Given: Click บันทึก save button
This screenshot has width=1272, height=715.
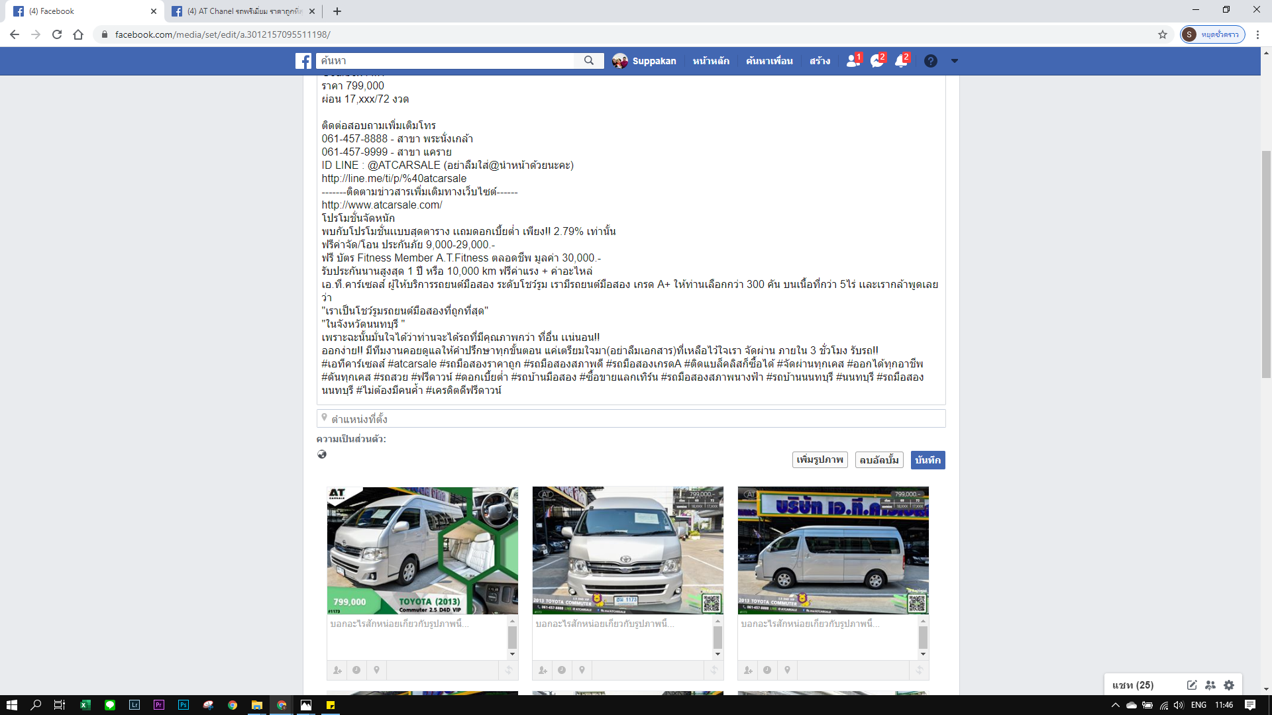Looking at the screenshot, I should click(x=927, y=460).
